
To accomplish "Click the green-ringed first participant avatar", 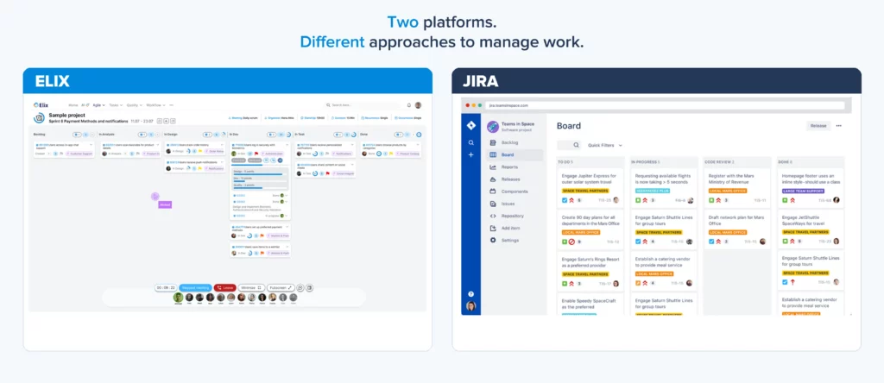I will (178, 298).
